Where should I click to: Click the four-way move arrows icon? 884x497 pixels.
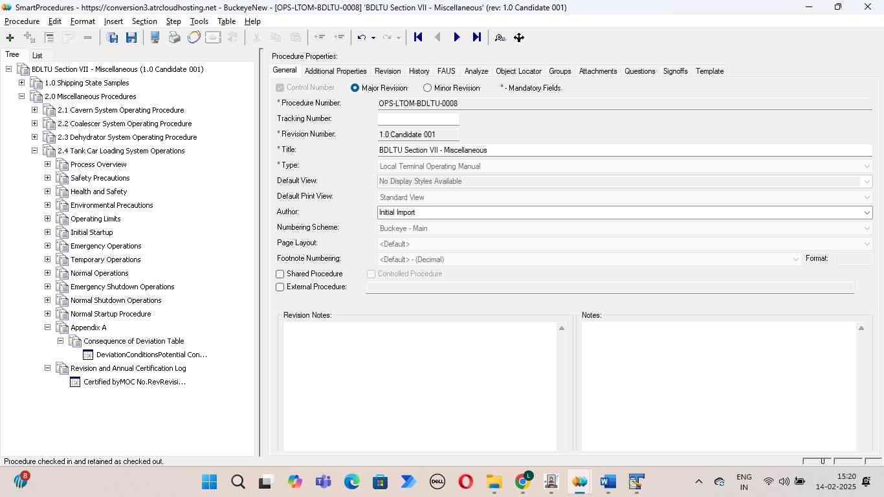(x=519, y=38)
